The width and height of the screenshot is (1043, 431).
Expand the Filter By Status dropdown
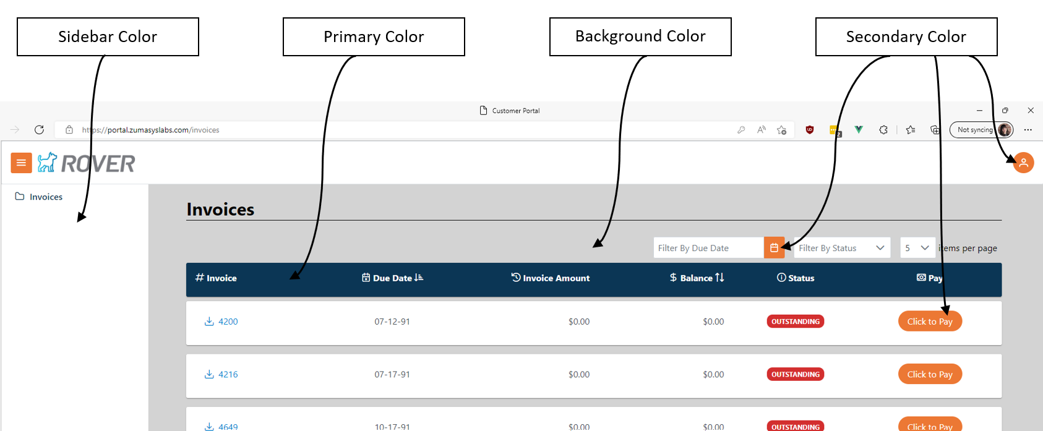(x=841, y=248)
